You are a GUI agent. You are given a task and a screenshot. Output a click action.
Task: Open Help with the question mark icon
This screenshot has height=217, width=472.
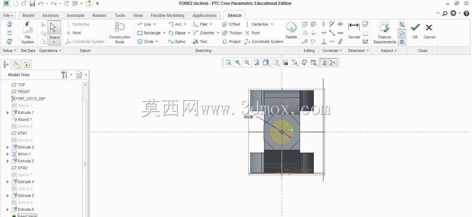pos(466,13)
